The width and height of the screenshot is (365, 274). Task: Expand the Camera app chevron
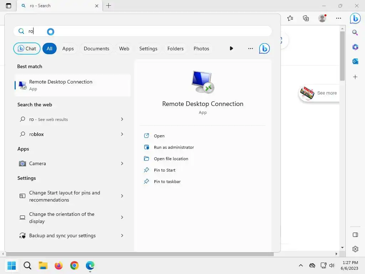pos(122,163)
